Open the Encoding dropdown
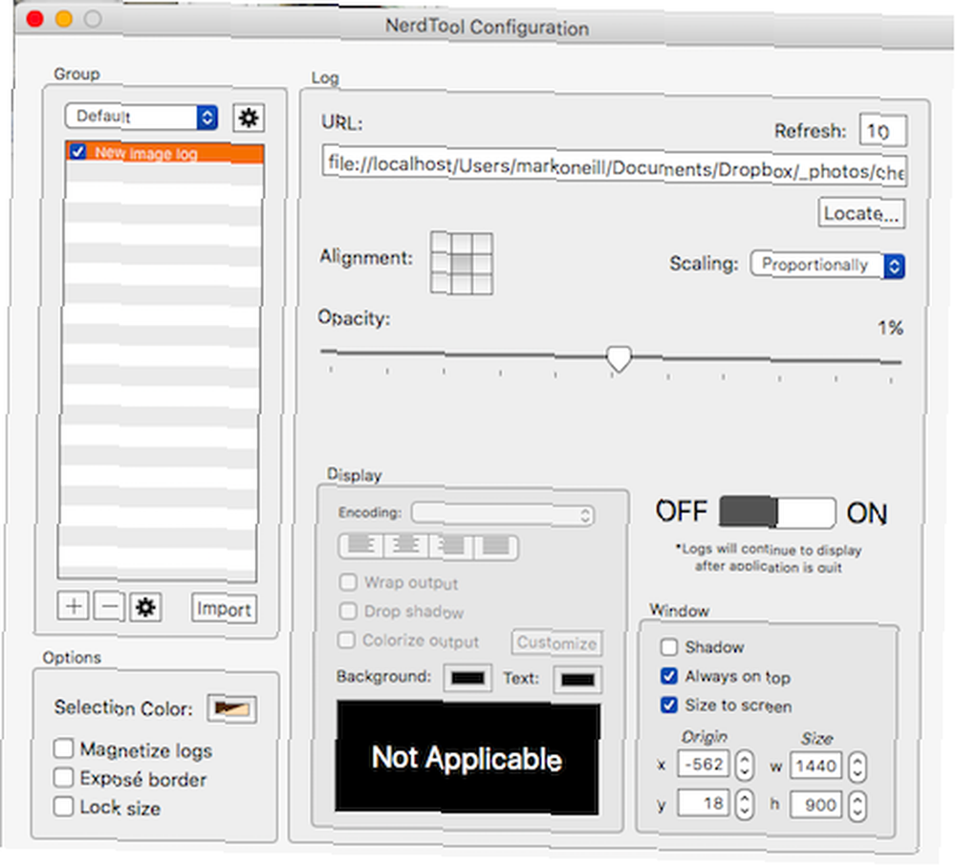Screen dimensions: 956x868 pyautogui.click(x=503, y=514)
